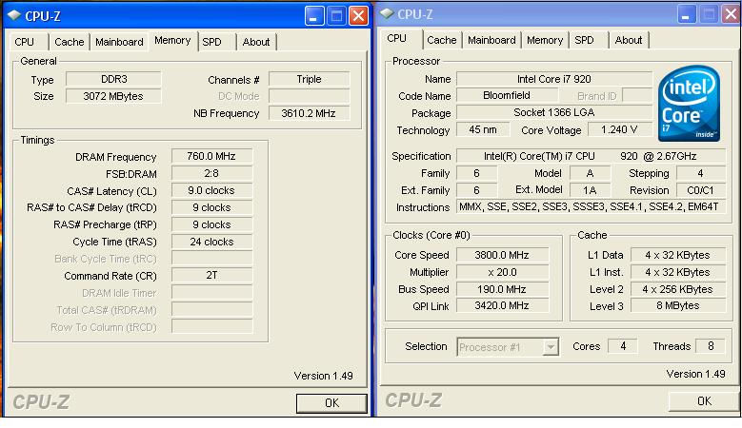742x428 pixels.
Task: Open Cache tab in right window
Action: (442, 40)
